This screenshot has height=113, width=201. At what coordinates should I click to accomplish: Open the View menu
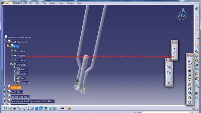tap(44, 3)
